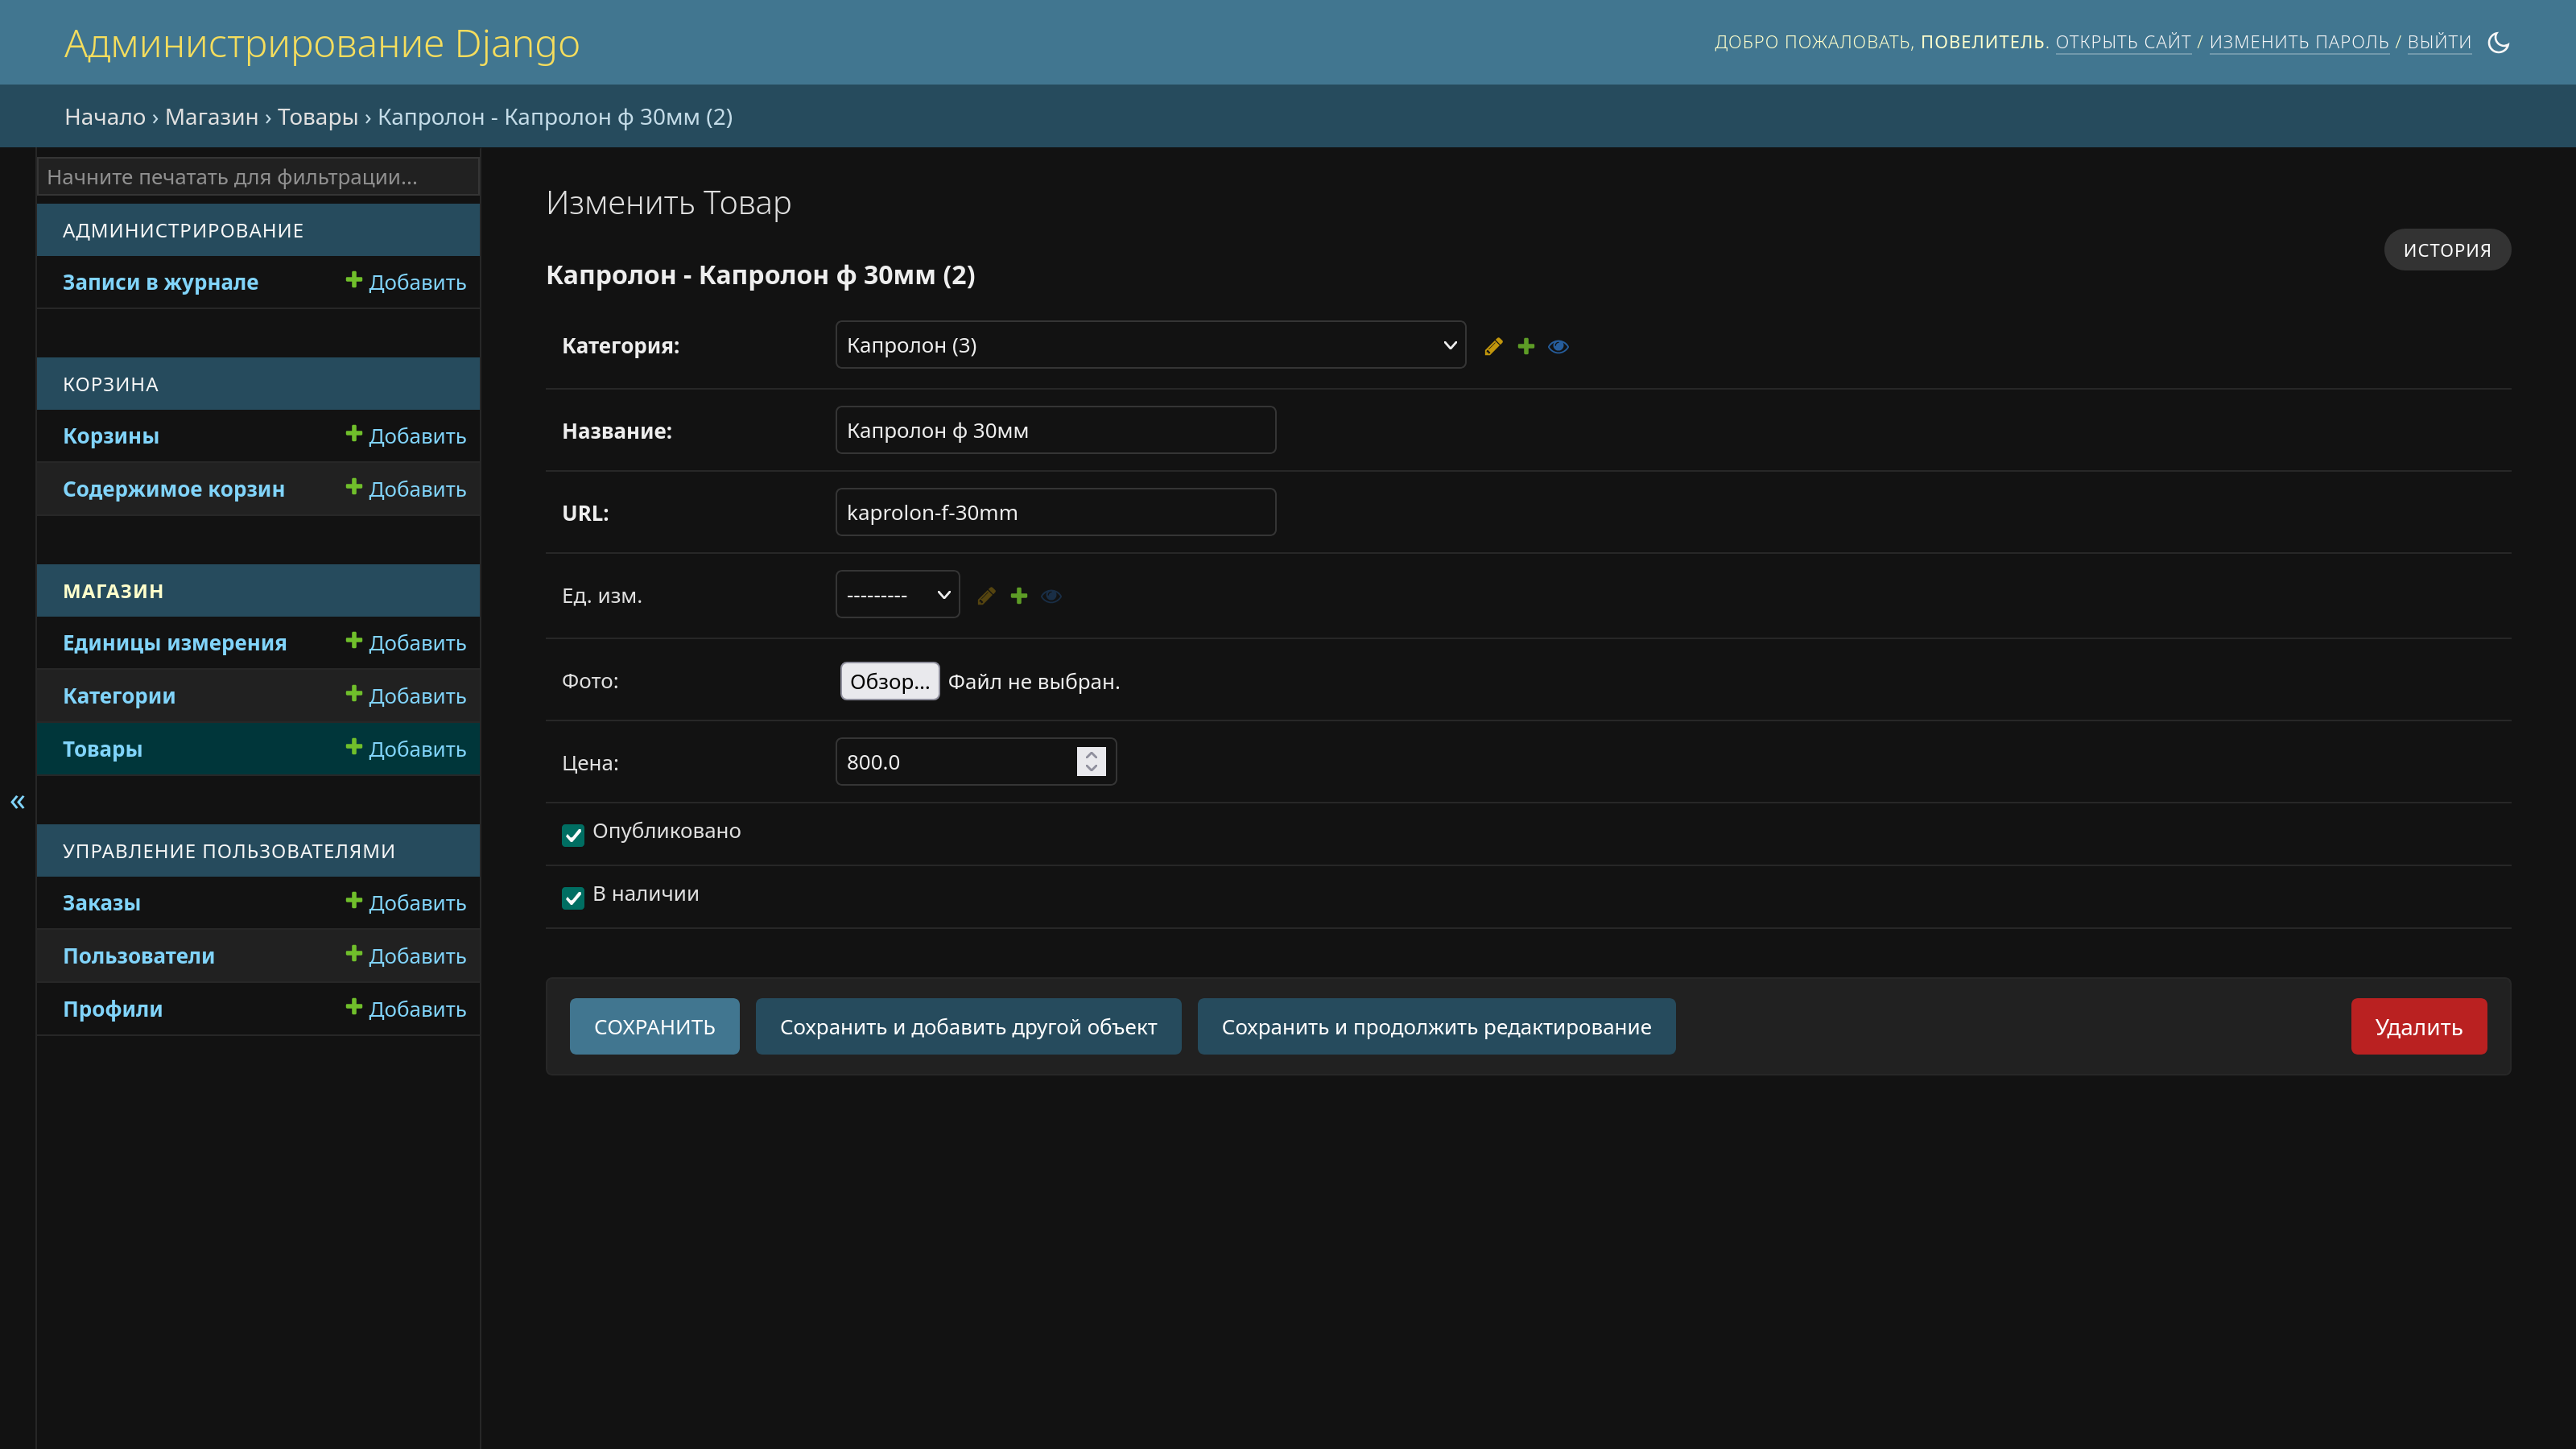Open Содержимое корзин in sidebar

tap(174, 489)
